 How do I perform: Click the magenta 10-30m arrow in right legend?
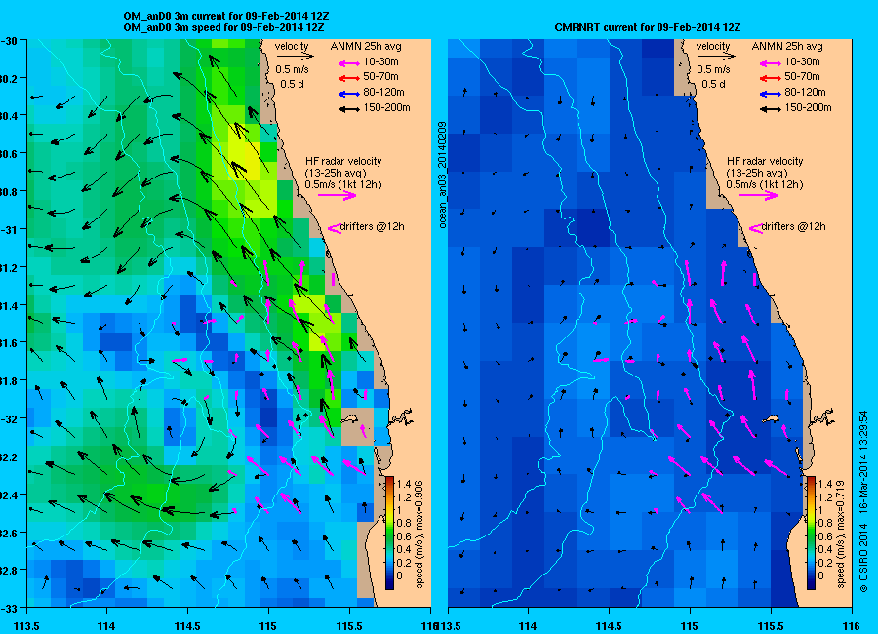pyautogui.click(x=771, y=63)
